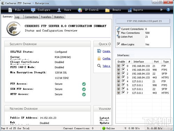Open the IP Control globe icon
This screenshot has height=131, width=174.
[80, 10]
